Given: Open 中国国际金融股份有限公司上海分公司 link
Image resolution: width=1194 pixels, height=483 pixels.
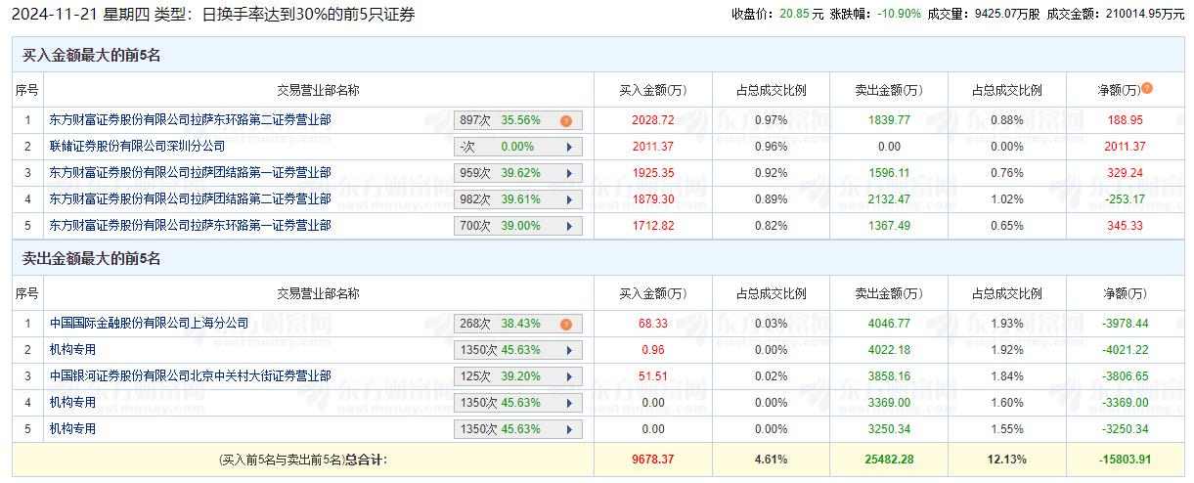Looking at the screenshot, I should coord(149,324).
